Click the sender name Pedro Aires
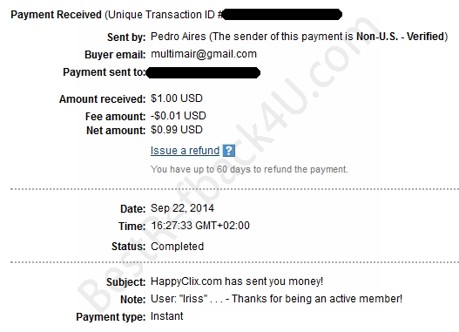The width and height of the screenshot is (459, 332). pos(179,37)
